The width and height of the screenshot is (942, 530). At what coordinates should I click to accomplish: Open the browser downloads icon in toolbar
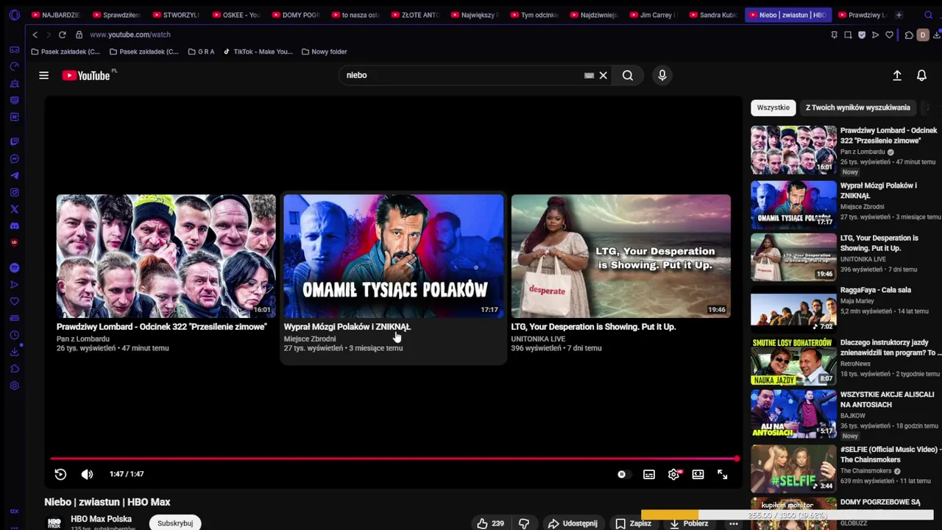click(x=938, y=35)
